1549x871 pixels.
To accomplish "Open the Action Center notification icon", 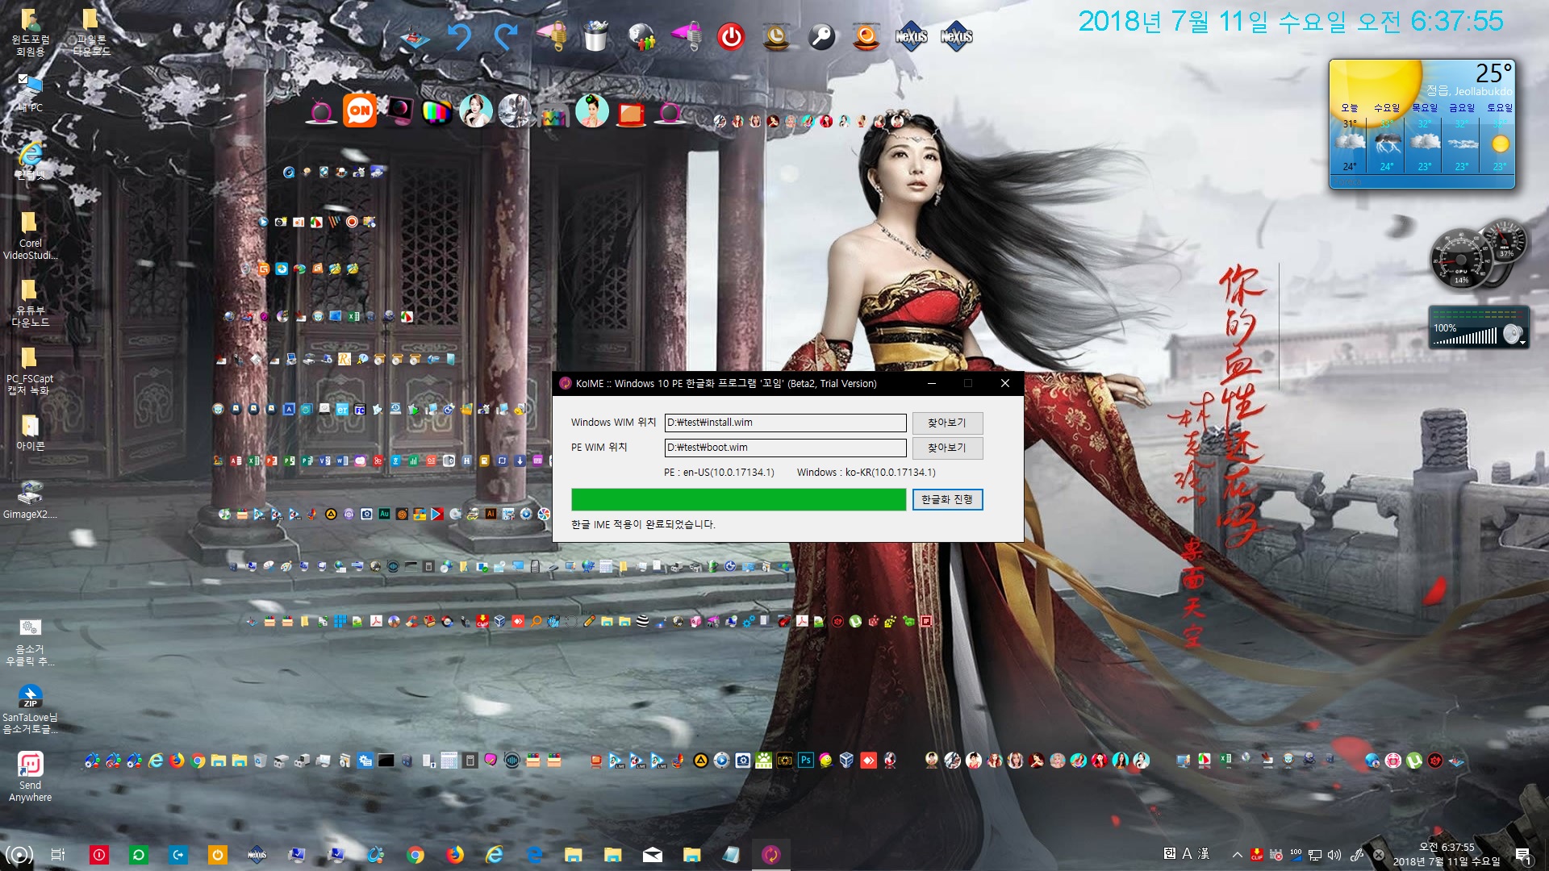I will 1523,856.
